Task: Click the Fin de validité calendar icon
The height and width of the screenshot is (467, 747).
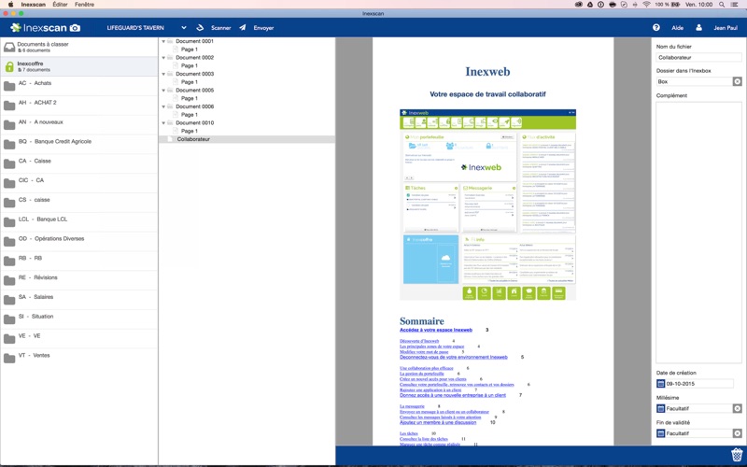Action: pyautogui.click(x=660, y=433)
